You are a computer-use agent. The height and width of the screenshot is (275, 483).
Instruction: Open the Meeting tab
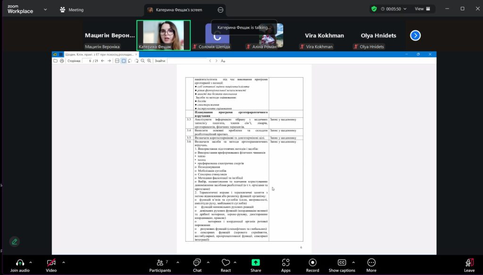point(72,9)
